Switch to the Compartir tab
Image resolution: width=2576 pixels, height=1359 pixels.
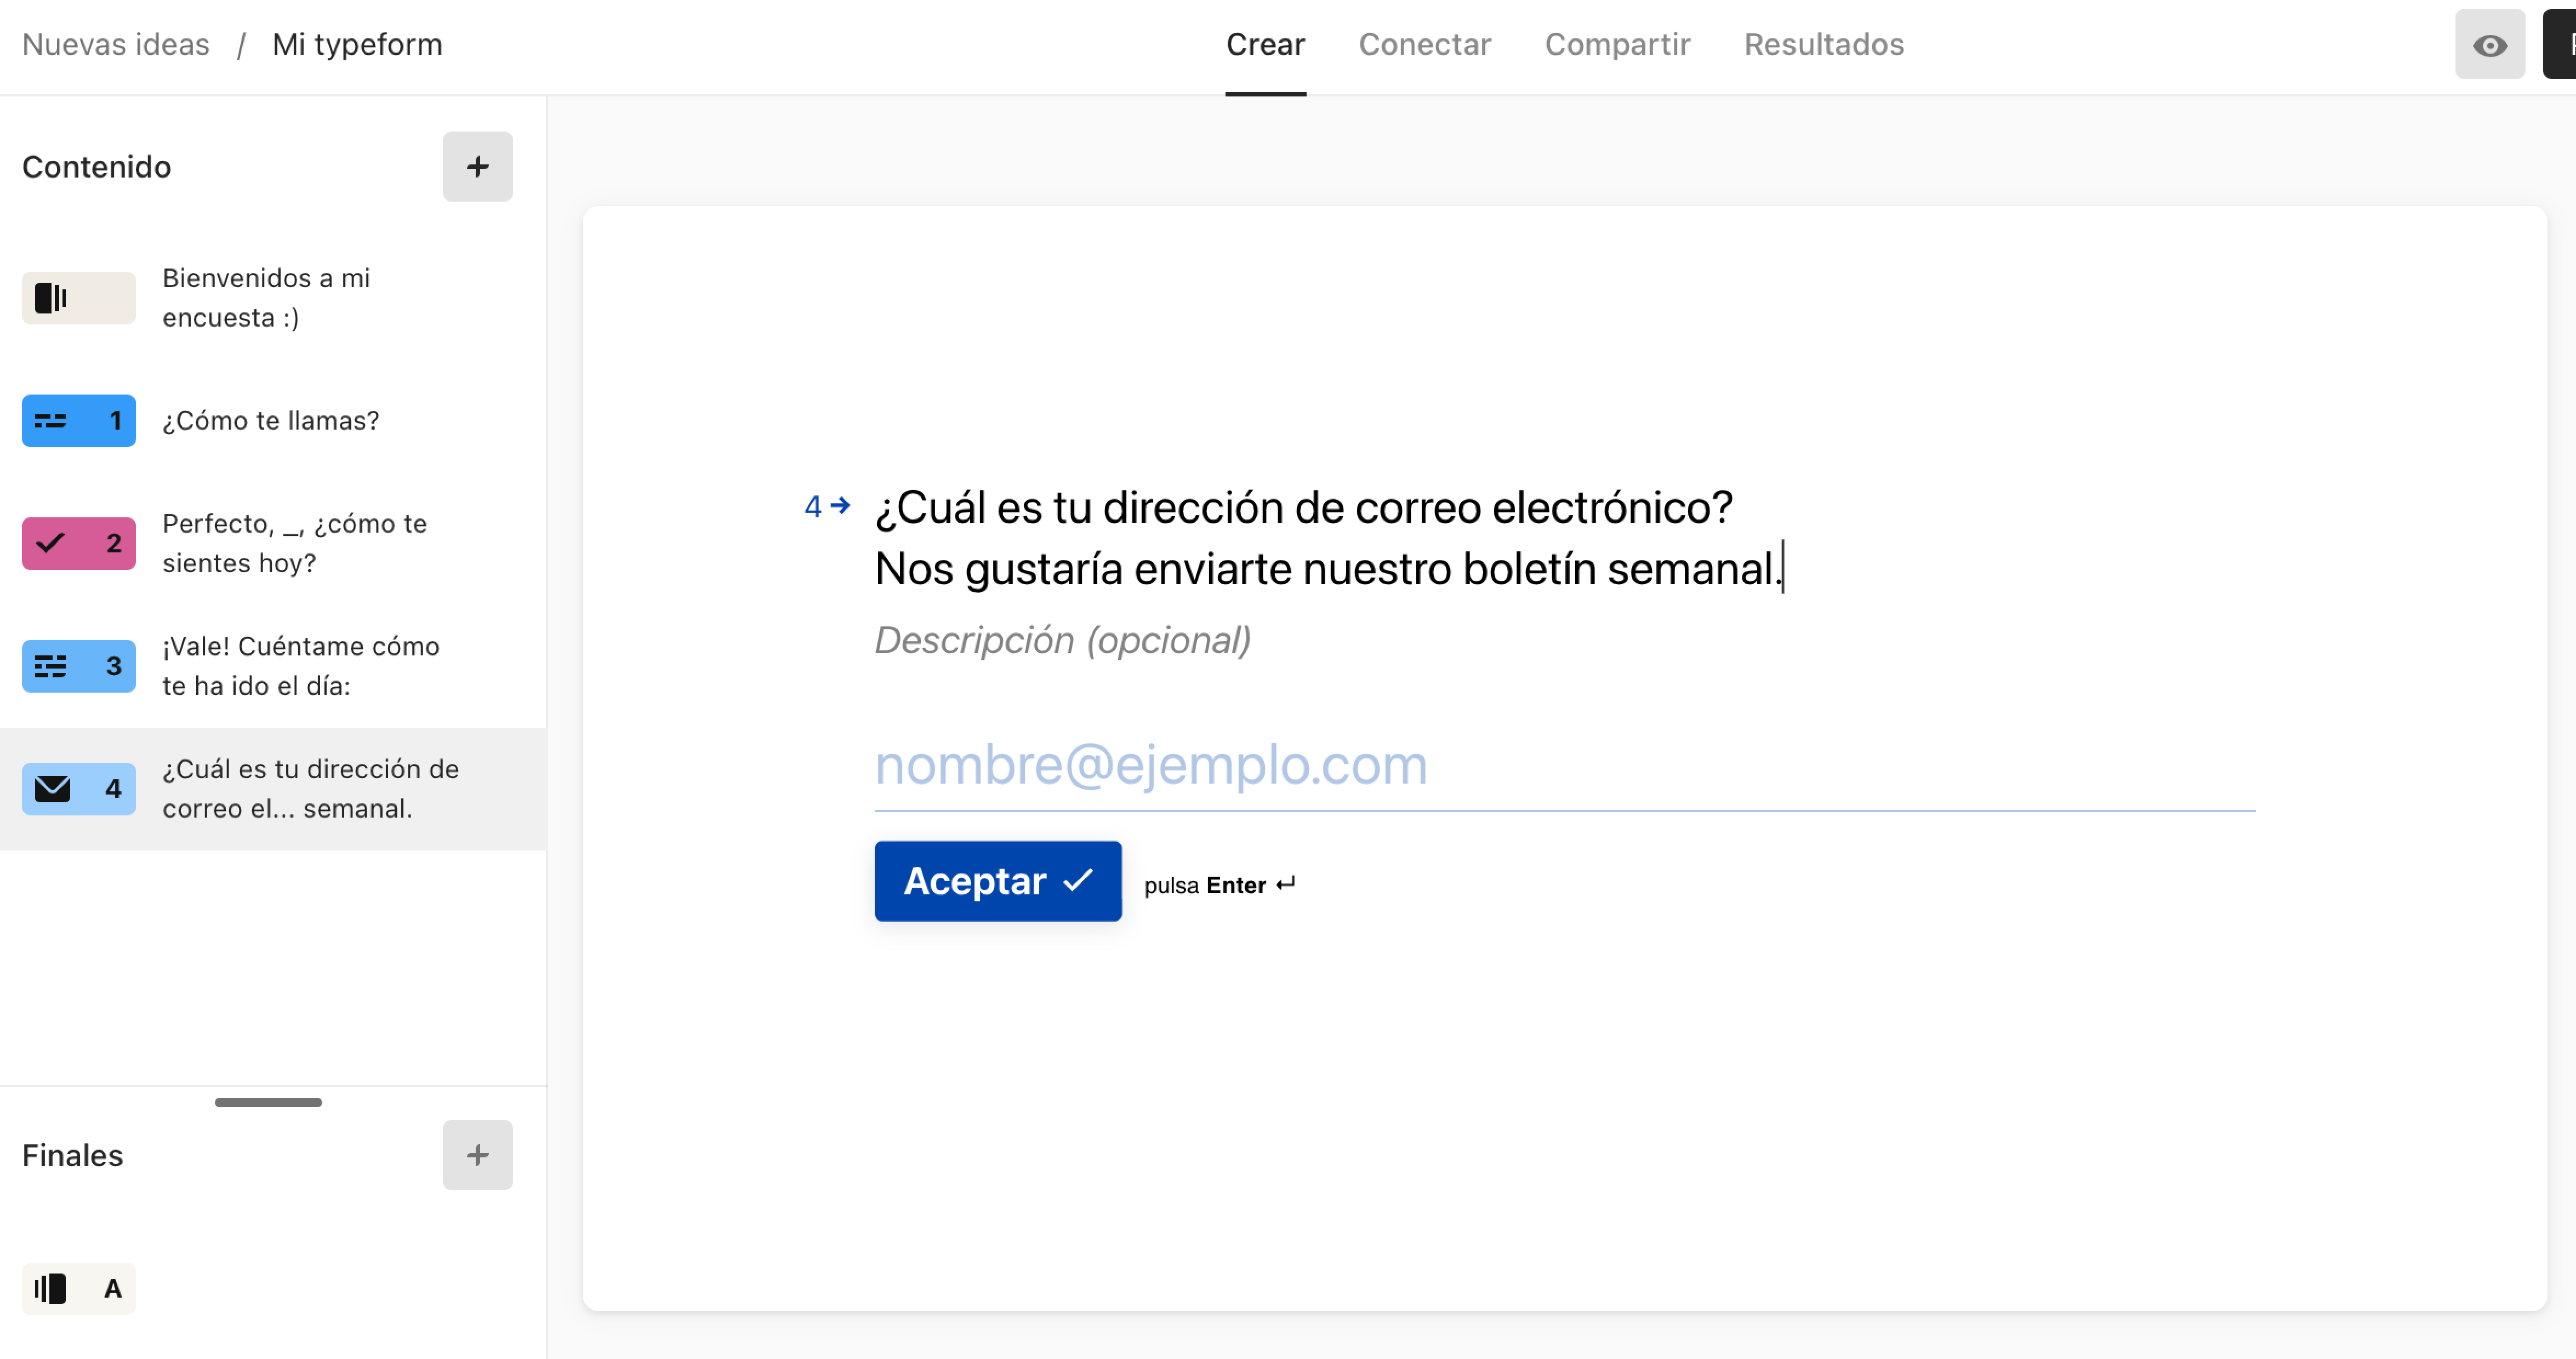coord(1617,45)
